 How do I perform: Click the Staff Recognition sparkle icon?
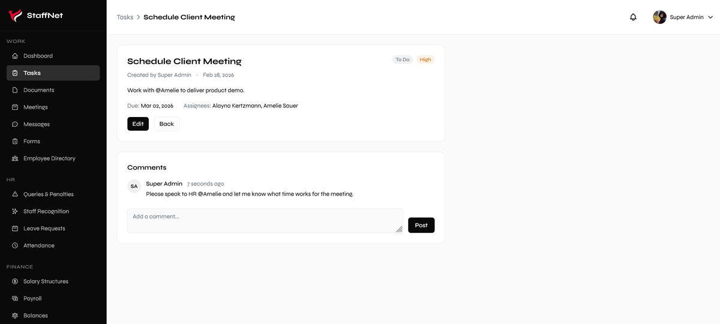coord(15,211)
